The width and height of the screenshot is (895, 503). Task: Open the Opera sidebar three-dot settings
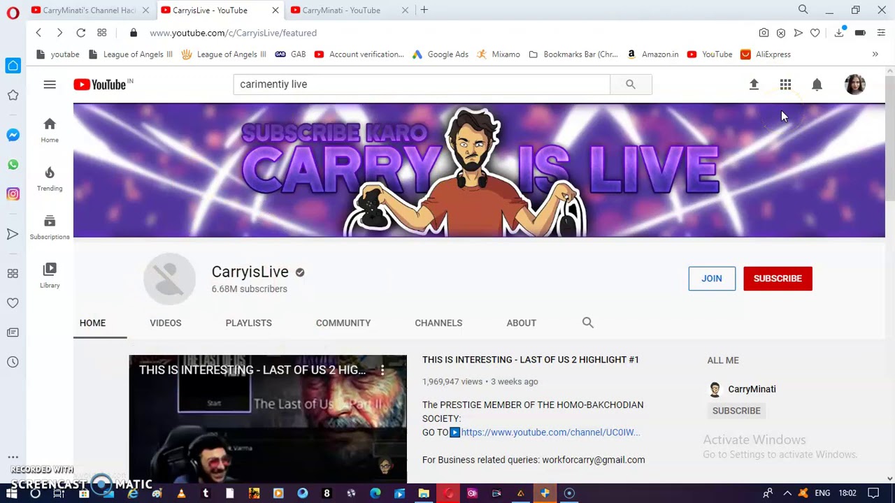pyautogui.click(x=13, y=457)
